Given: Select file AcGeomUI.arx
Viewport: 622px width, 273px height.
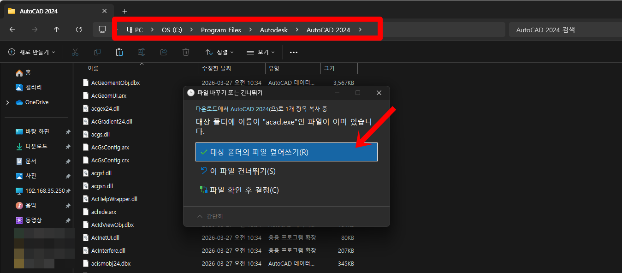Looking at the screenshot, I should [109, 96].
